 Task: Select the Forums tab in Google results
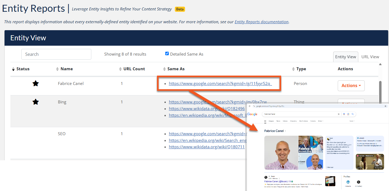pos(313,121)
